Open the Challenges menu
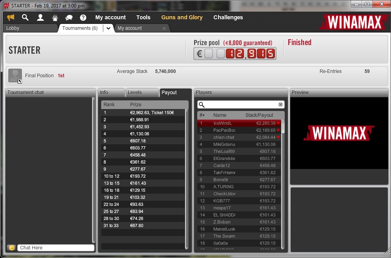 pyautogui.click(x=228, y=18)
